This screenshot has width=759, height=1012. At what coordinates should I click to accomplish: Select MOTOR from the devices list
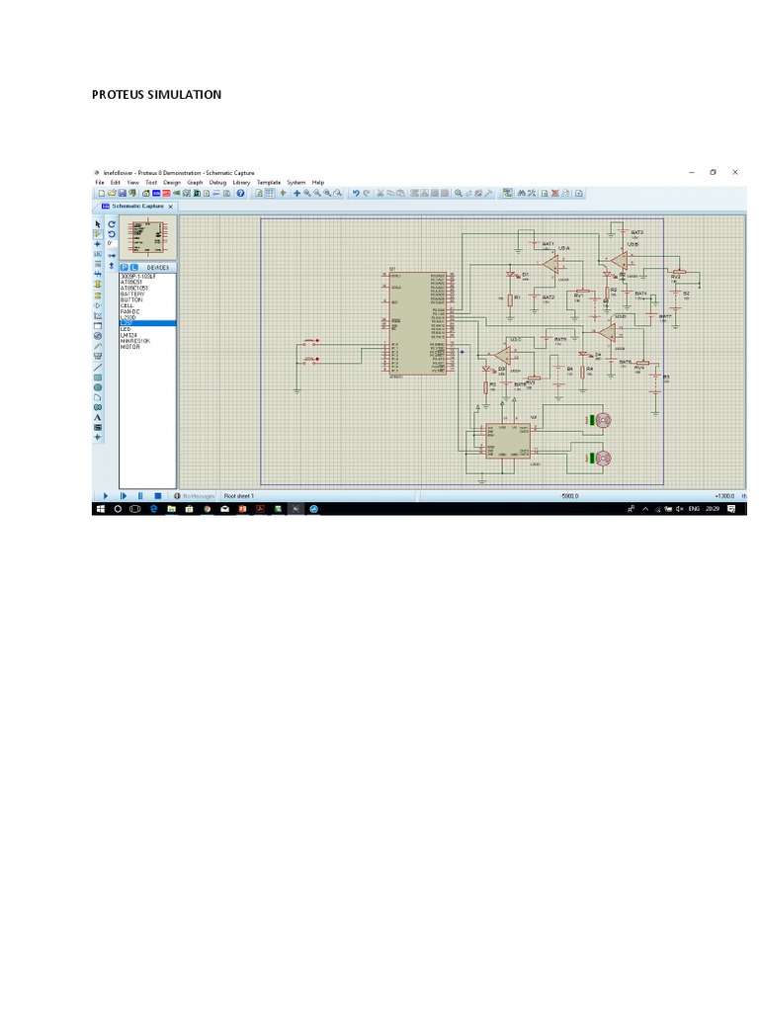tap(130, 347)
